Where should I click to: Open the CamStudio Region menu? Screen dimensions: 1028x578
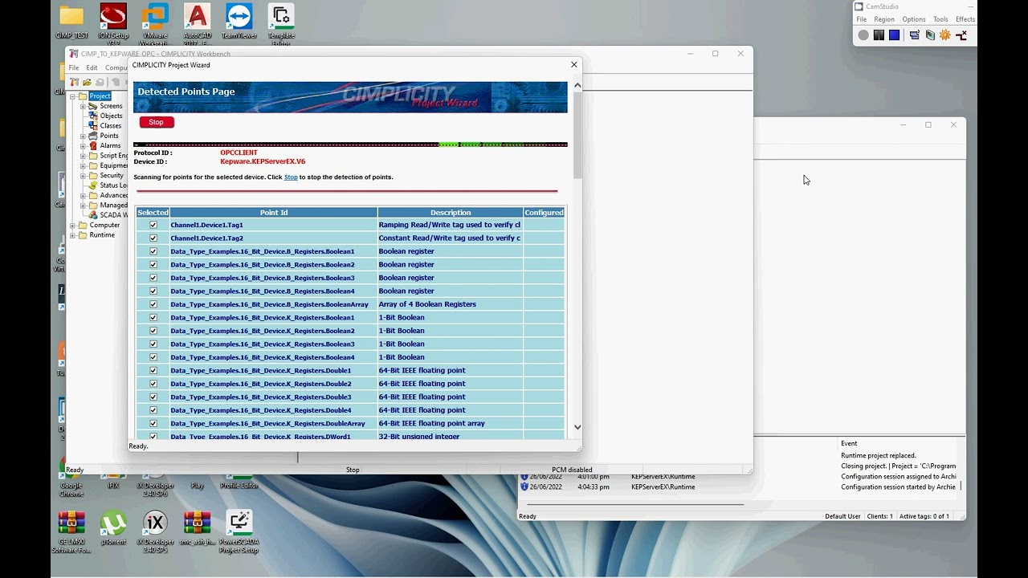(x=884, y=19)
